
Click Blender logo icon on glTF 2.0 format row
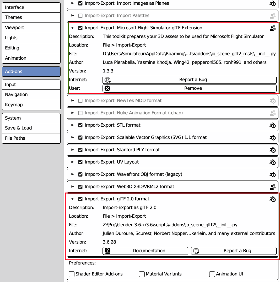pyautogui.click(x=272, y=199)
